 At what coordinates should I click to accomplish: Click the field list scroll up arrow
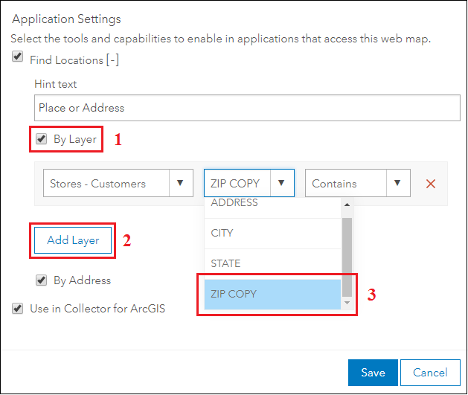(347, 205)
